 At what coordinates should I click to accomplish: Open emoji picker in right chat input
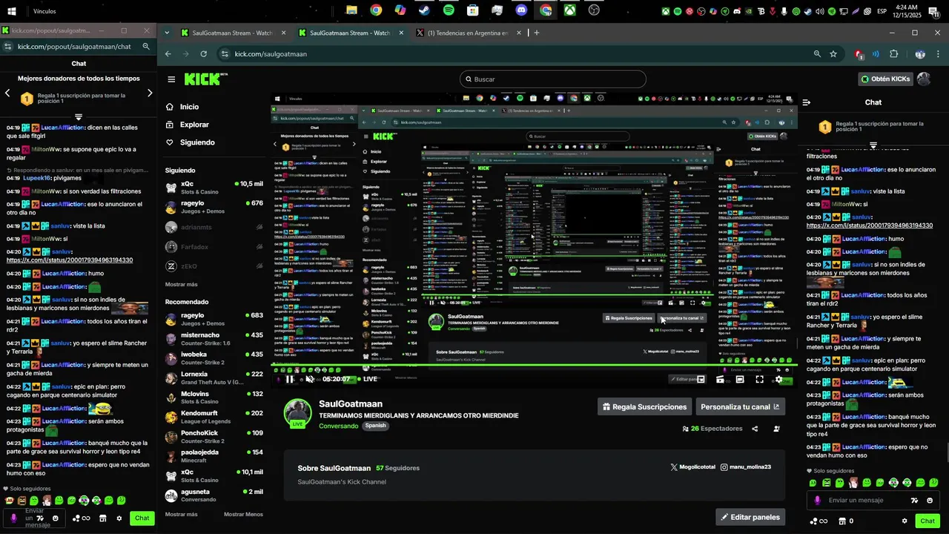(930, 501)
